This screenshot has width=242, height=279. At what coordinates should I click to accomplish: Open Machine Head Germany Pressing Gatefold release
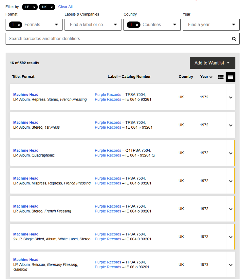click(26, 260)
